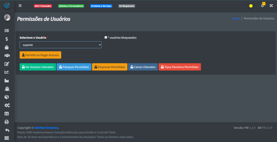Click Permitir ou Negar Acessos button
Image resolution: width=277 pixels, height=142 pixels.
(40, 55)
